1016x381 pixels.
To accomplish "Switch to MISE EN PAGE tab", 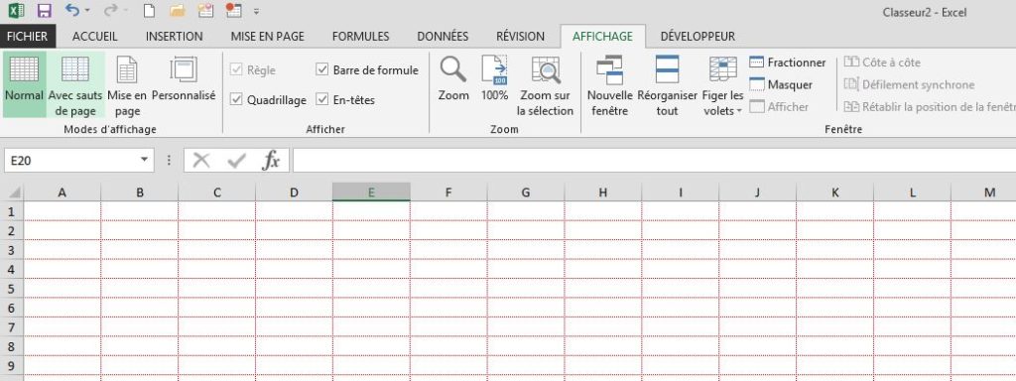I will click(268, 37).
